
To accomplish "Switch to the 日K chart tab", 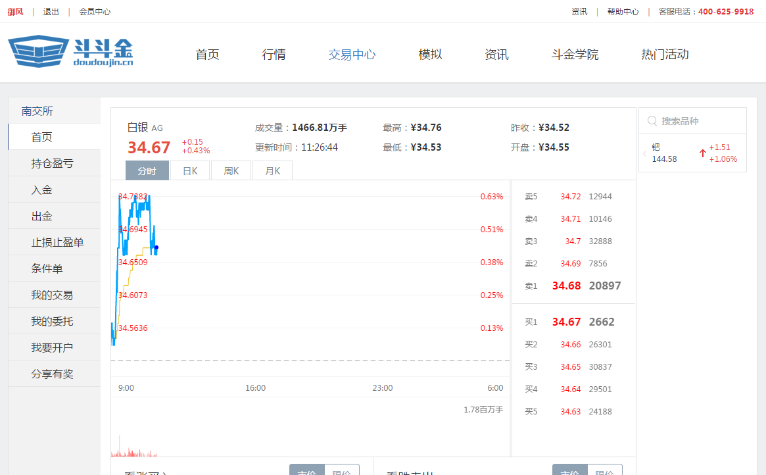I will pos(189,170).
